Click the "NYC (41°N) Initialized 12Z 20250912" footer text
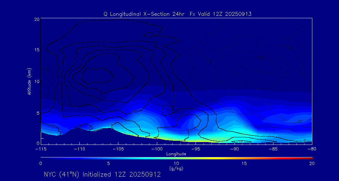The height and width of the screenshot is (181, 339). tap(102, 174)
